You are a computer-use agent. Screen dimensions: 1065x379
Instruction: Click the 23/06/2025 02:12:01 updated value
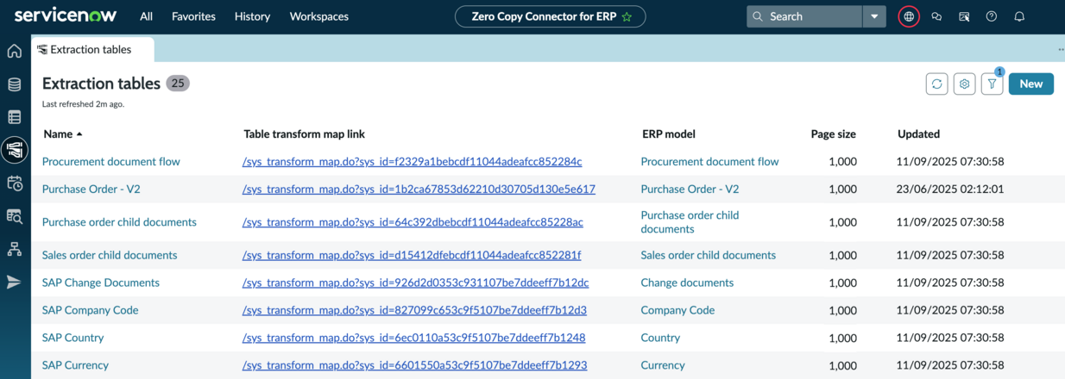(950, 189)
